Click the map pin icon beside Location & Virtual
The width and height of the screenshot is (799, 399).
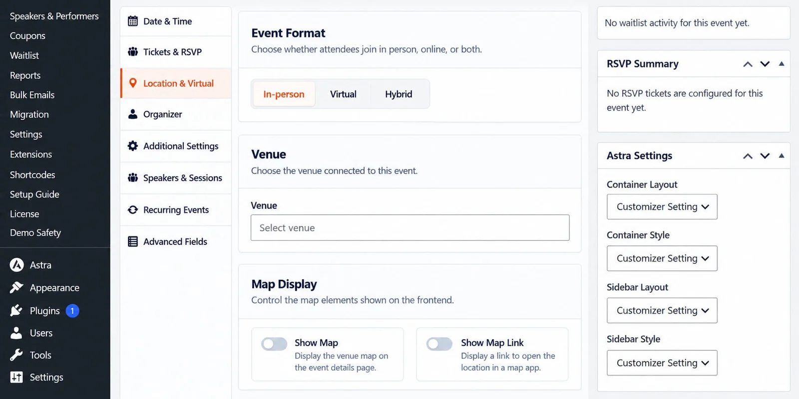coord(133,83)
